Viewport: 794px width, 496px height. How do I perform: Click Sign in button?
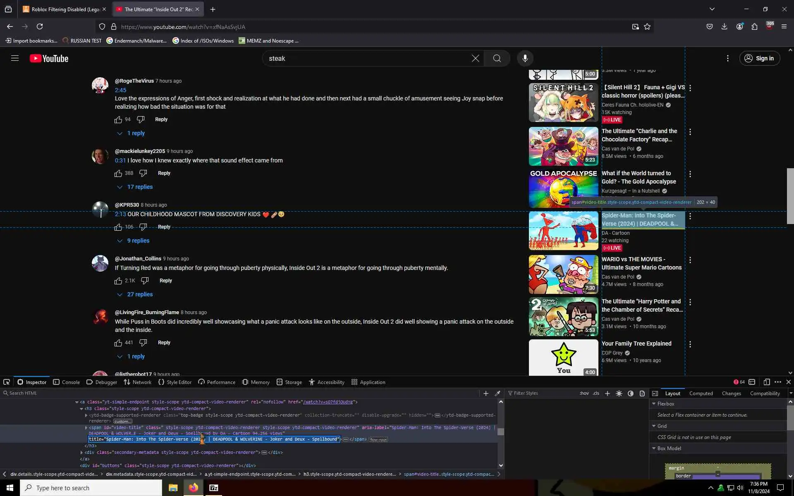[759, 58]
